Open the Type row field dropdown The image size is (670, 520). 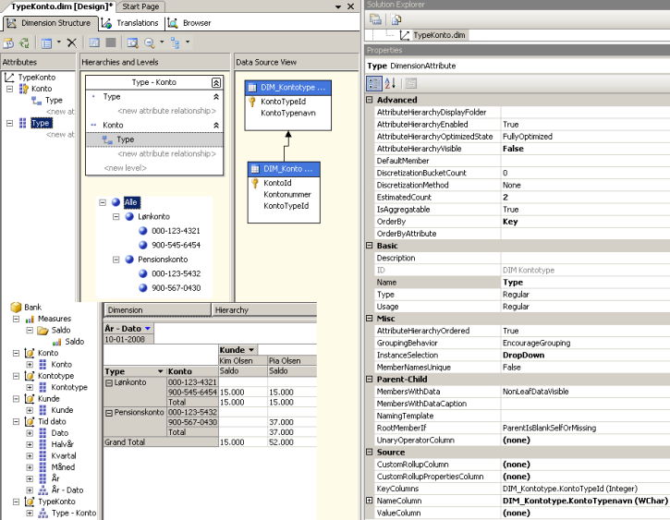pos(160,371)
